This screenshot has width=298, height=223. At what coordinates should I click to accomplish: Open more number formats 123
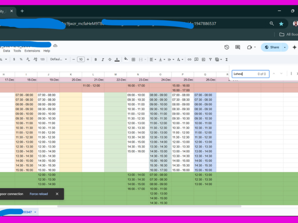pyautogui.click(x=42, y=59)
